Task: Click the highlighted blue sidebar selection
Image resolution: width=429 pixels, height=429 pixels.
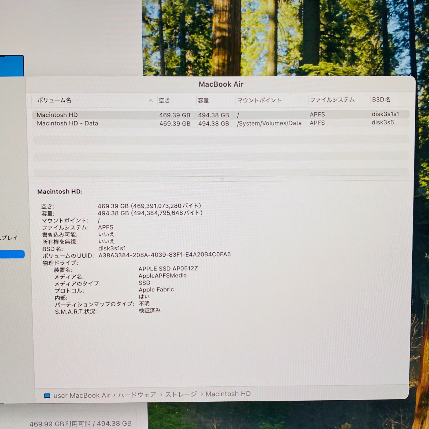Action: (12, 254)
